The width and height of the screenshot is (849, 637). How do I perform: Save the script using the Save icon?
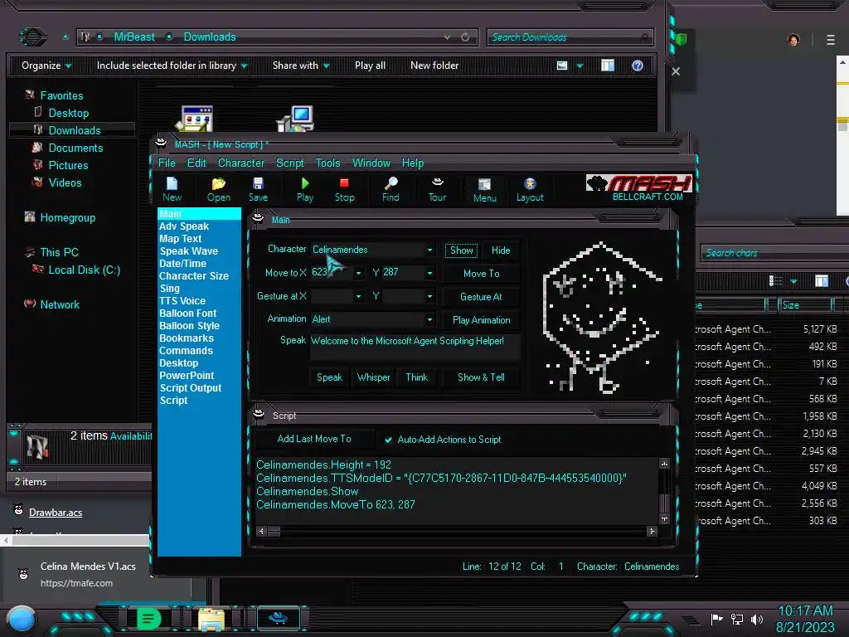[x=258, y=190]
